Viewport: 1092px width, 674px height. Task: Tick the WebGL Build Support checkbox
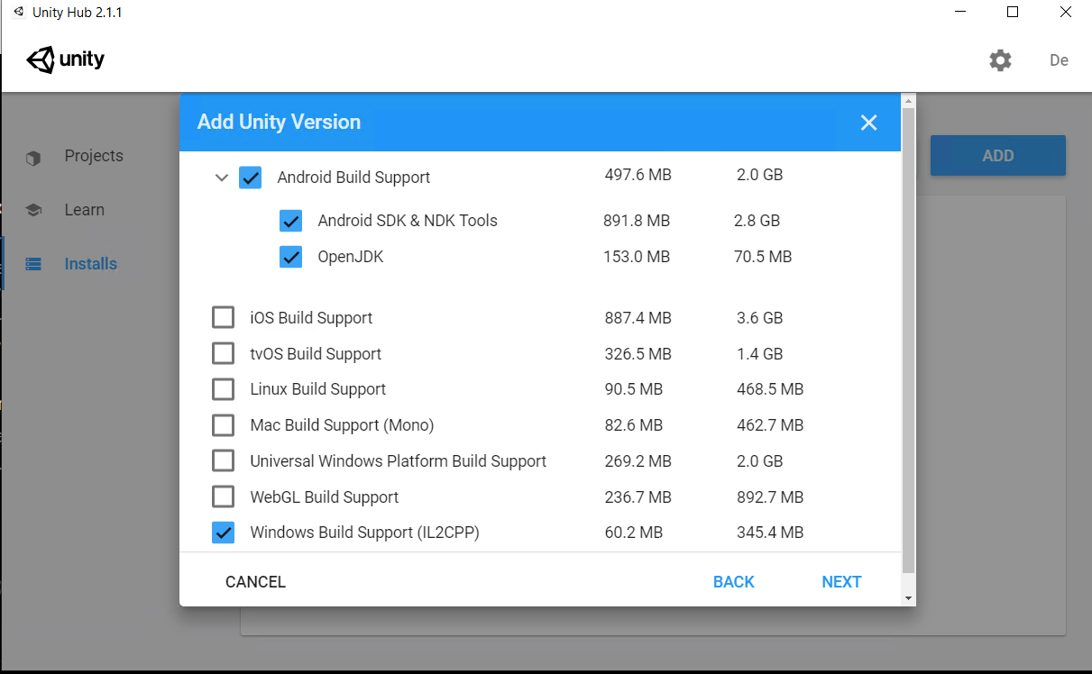coord(223,496)
